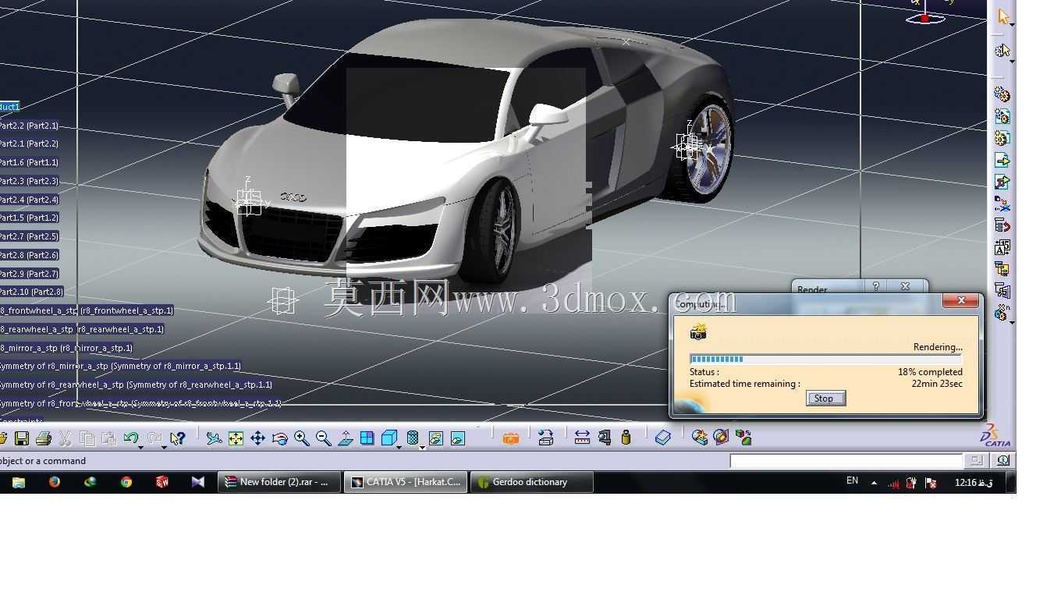
Task: Click the What's This help icon
Action: [x=178, y=438]
